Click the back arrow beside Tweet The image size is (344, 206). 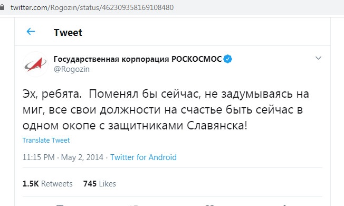point(31,32)
